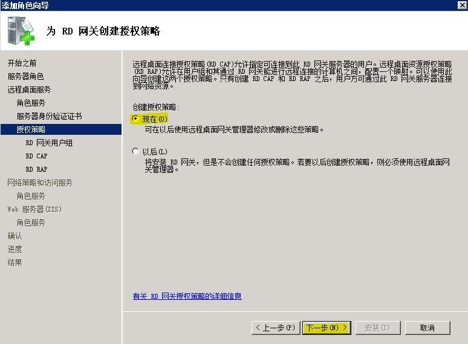This screenshot has width=468, height=344.
Task: Click the 下一步(N) button
Action: point(327,328)
